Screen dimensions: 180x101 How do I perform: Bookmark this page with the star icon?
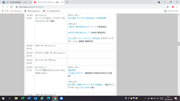tap(168, 7)
